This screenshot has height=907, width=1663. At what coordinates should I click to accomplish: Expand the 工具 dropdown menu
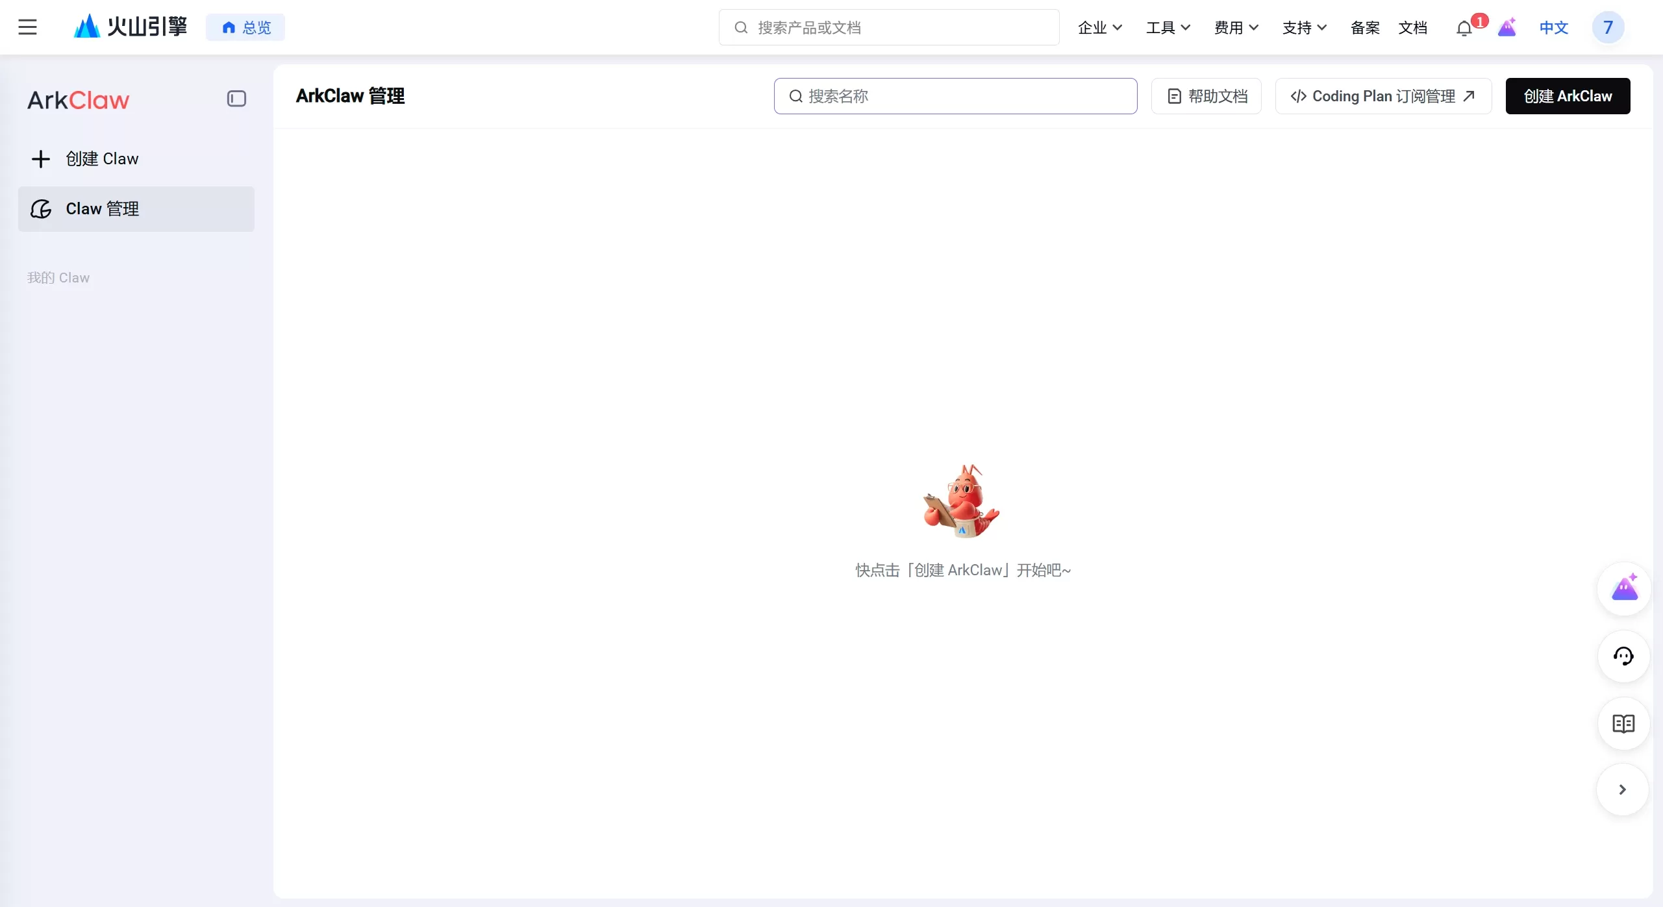(1168, 27)
